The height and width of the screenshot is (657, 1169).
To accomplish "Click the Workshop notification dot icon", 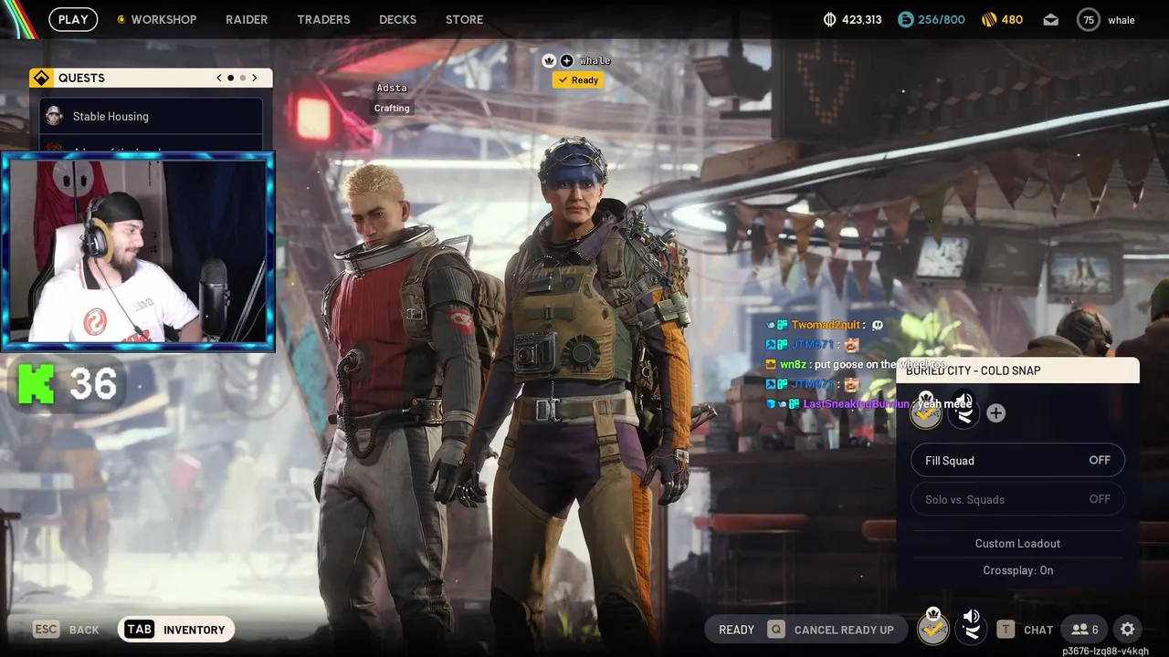I will [x=121, y=19].
